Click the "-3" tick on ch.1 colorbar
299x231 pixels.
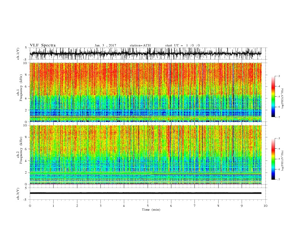click(278, 76)
